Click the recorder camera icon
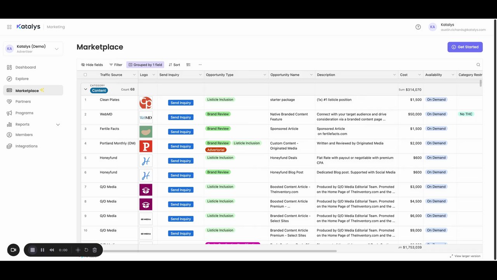497x280 pixels. point(13,250)
